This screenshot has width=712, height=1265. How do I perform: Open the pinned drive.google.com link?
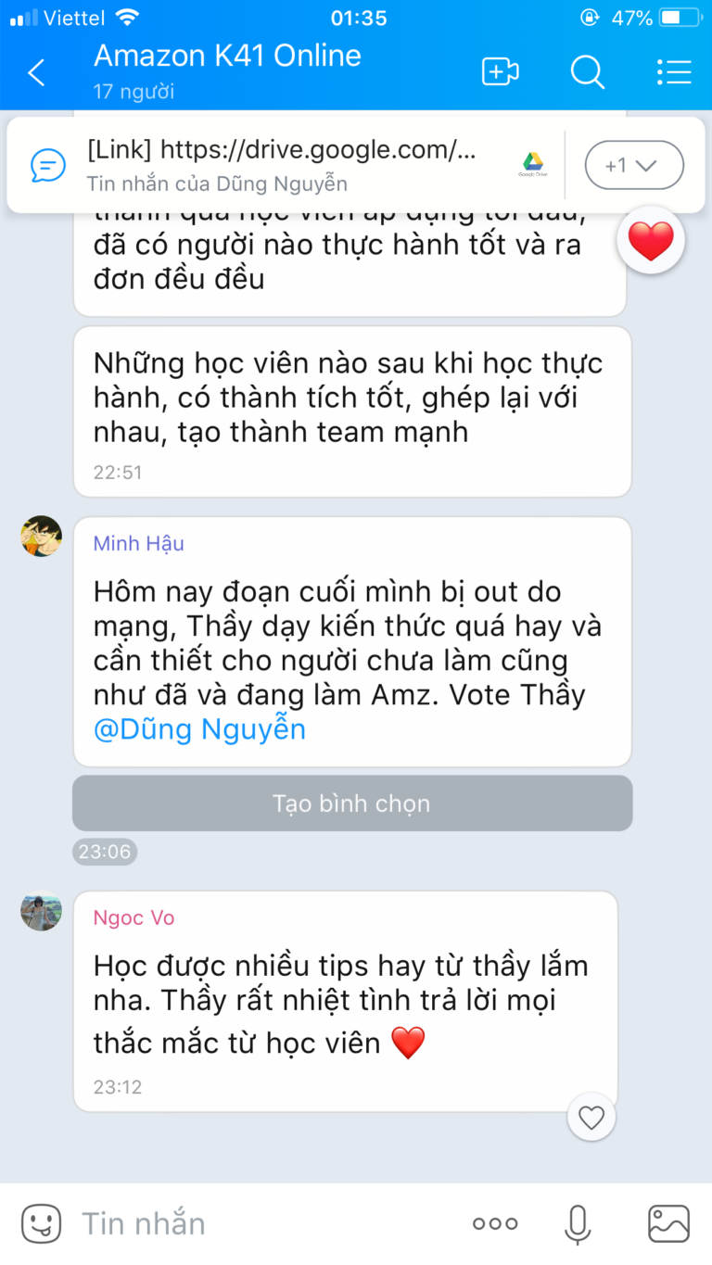pyautogui.click(x=282, y=149)
